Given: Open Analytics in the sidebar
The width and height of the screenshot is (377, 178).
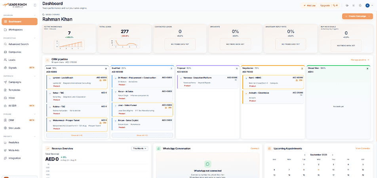Looking at the screenshot, I should 19,142.
